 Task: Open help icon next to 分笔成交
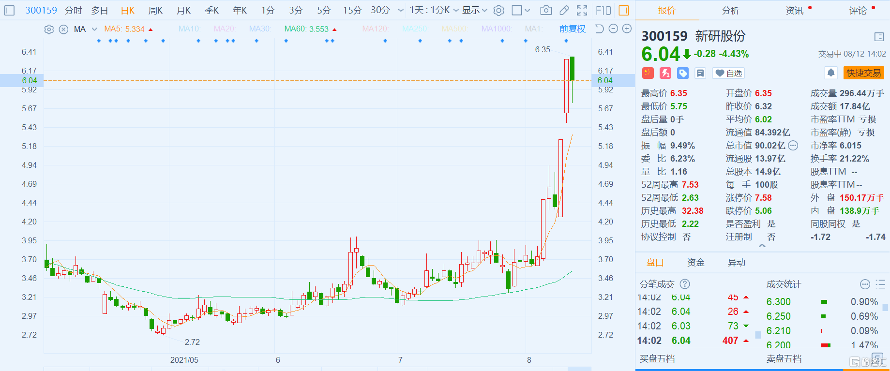[685, 284]
